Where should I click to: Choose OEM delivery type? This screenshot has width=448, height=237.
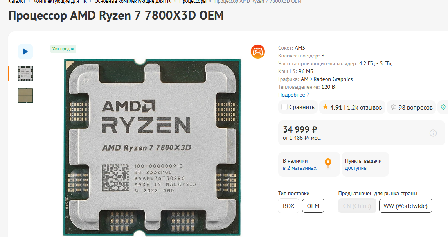tap(313, 206)
